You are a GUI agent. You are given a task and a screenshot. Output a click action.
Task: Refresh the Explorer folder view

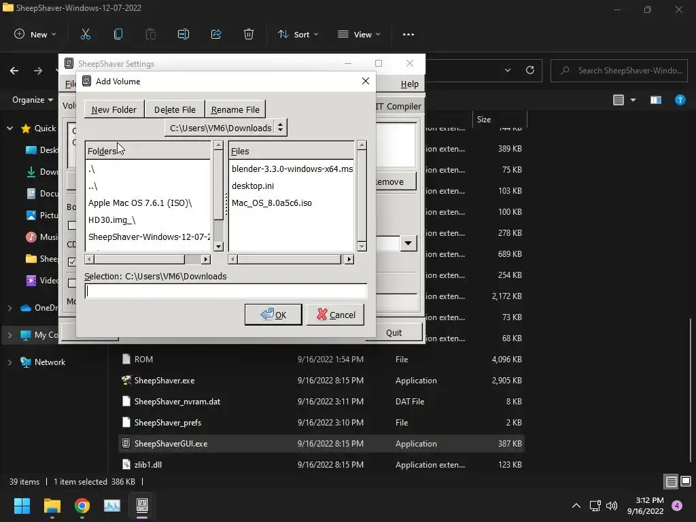[x=530, y=70]
